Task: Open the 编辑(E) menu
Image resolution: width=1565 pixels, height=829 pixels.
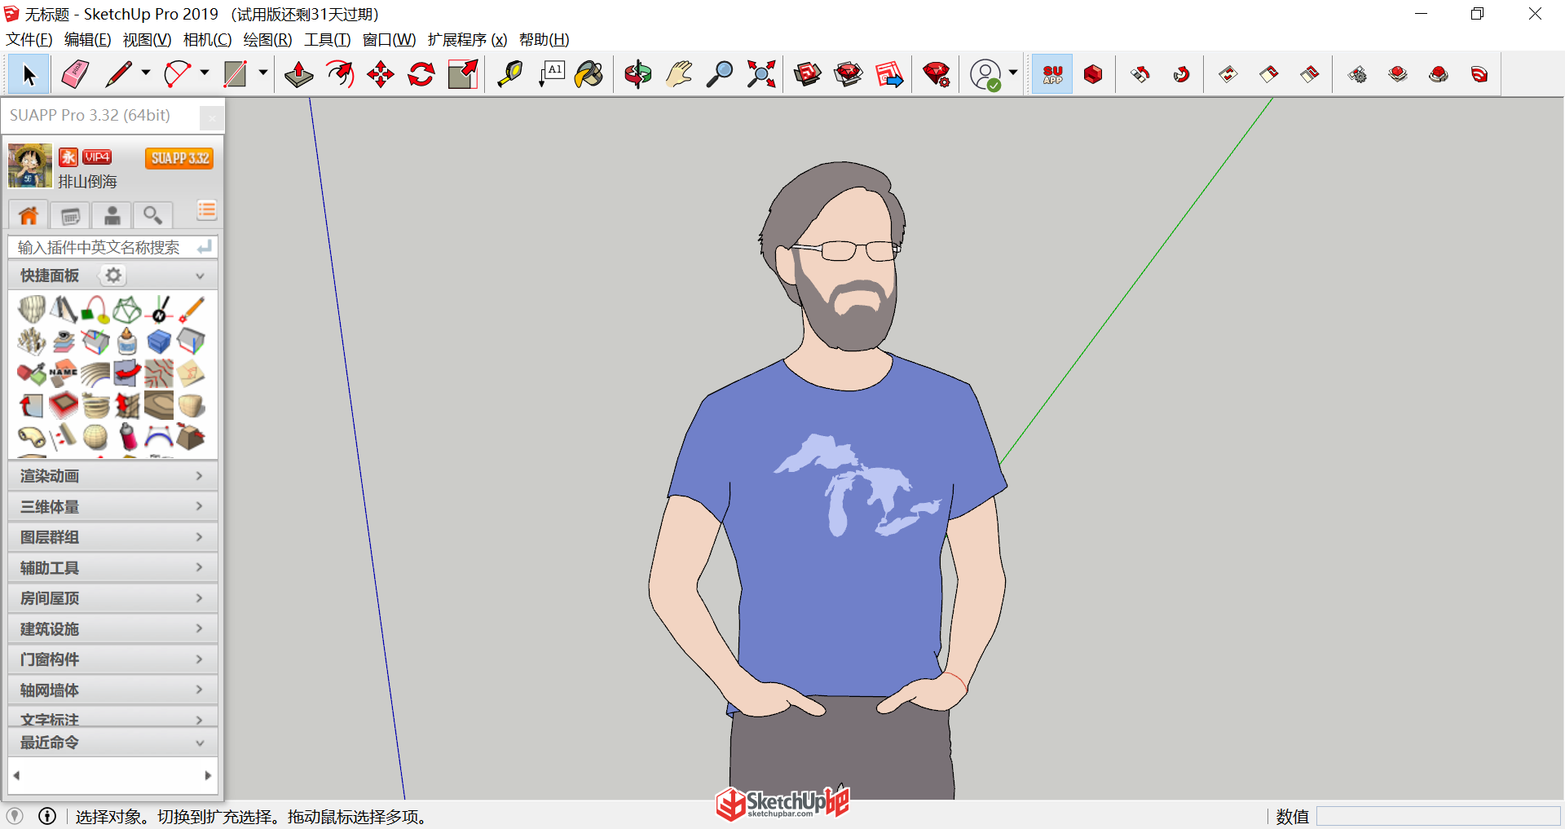Action: click(x=87, y=39)
